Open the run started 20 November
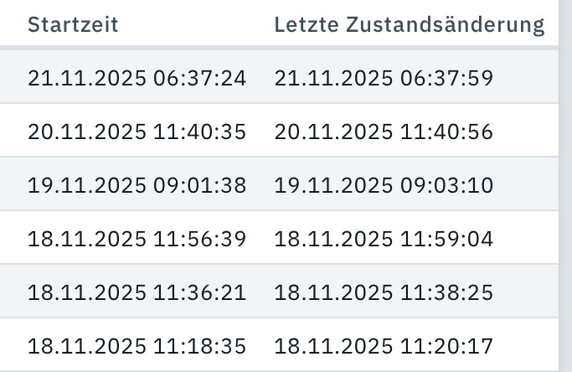 click(137, 132)
